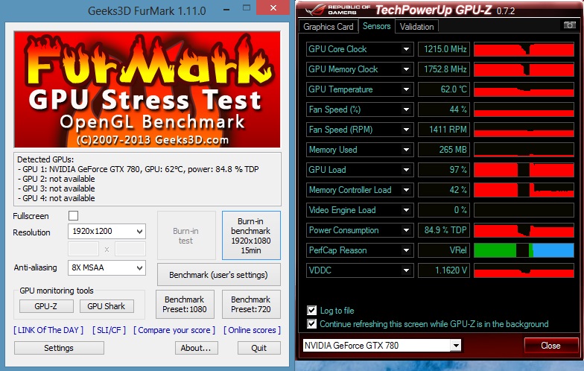The width and height of the screenshot is (584, 371).
Task: Open FurMark Settings
Action: point(59,348)
